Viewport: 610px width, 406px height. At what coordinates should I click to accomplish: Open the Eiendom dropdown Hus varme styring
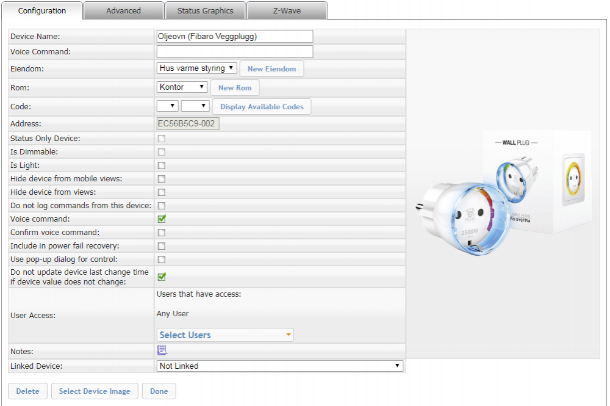[x=197, y=68]
